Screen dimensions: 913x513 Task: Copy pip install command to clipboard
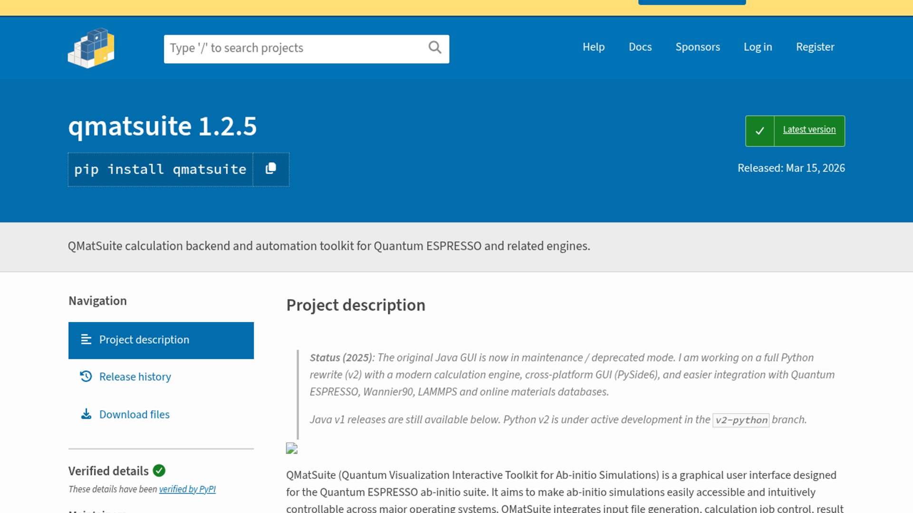coord(271,169)
